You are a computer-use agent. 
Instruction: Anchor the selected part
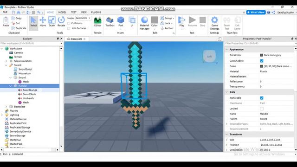pos(167,28)
